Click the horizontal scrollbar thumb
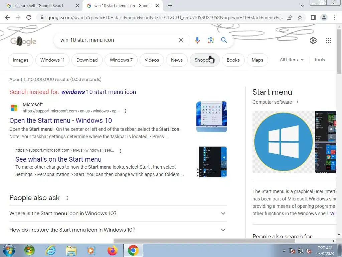This screenshot has height=257, width=342. (x=204, y=241)
